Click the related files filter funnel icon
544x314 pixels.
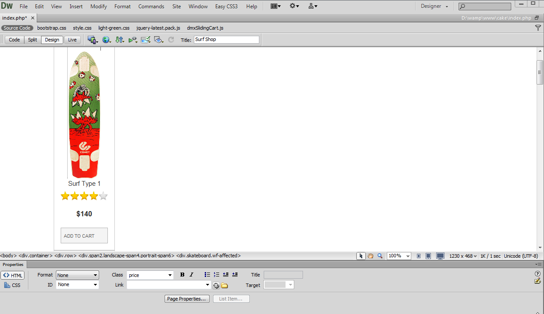(x=538, y=28)
